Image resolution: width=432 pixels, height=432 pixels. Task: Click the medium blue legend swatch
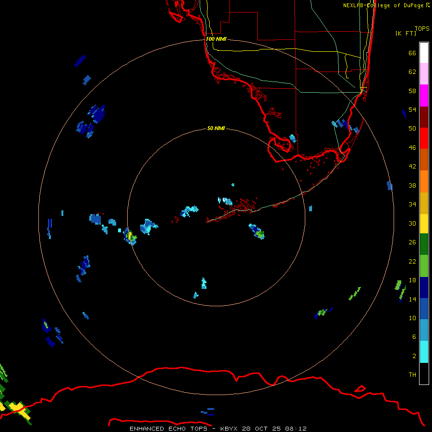point(424,309)
